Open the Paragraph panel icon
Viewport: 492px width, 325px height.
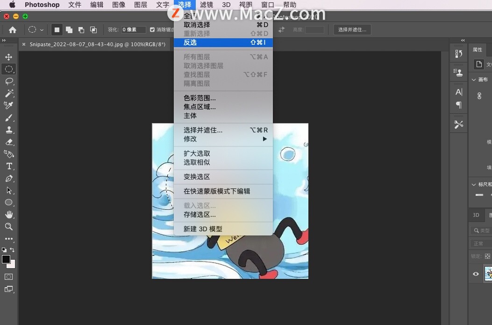pyautogui.click(x=459, y=105)
